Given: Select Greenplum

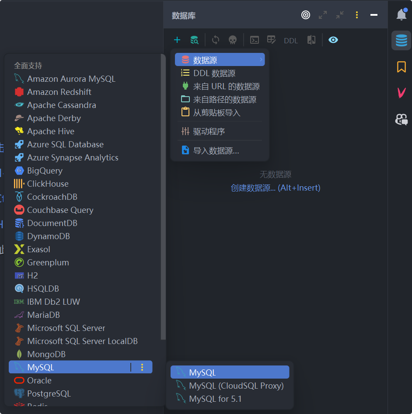Looking at the screenshot, I should [x=80, y=262].
